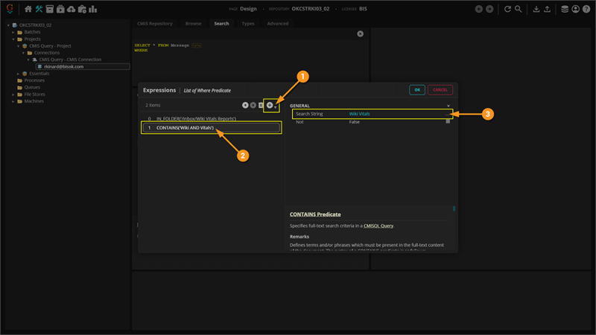596x335 pixels.
Task: Edit the Search String value Wiki Vitals
Action: click(x=359, y=114)
